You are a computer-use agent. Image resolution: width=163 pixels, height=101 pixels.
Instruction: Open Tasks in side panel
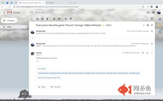click(160, 32)
